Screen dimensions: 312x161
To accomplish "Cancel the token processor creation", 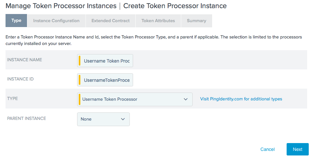I will pos(267,149).
